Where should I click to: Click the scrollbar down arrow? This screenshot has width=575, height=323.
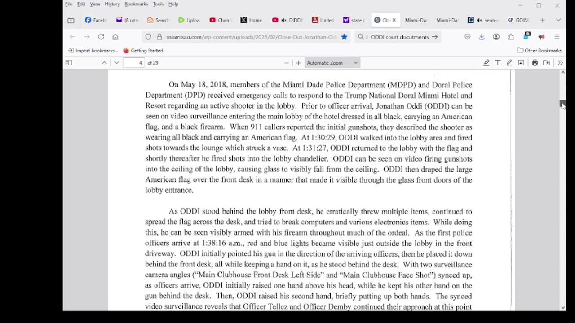tap(563, 307)
